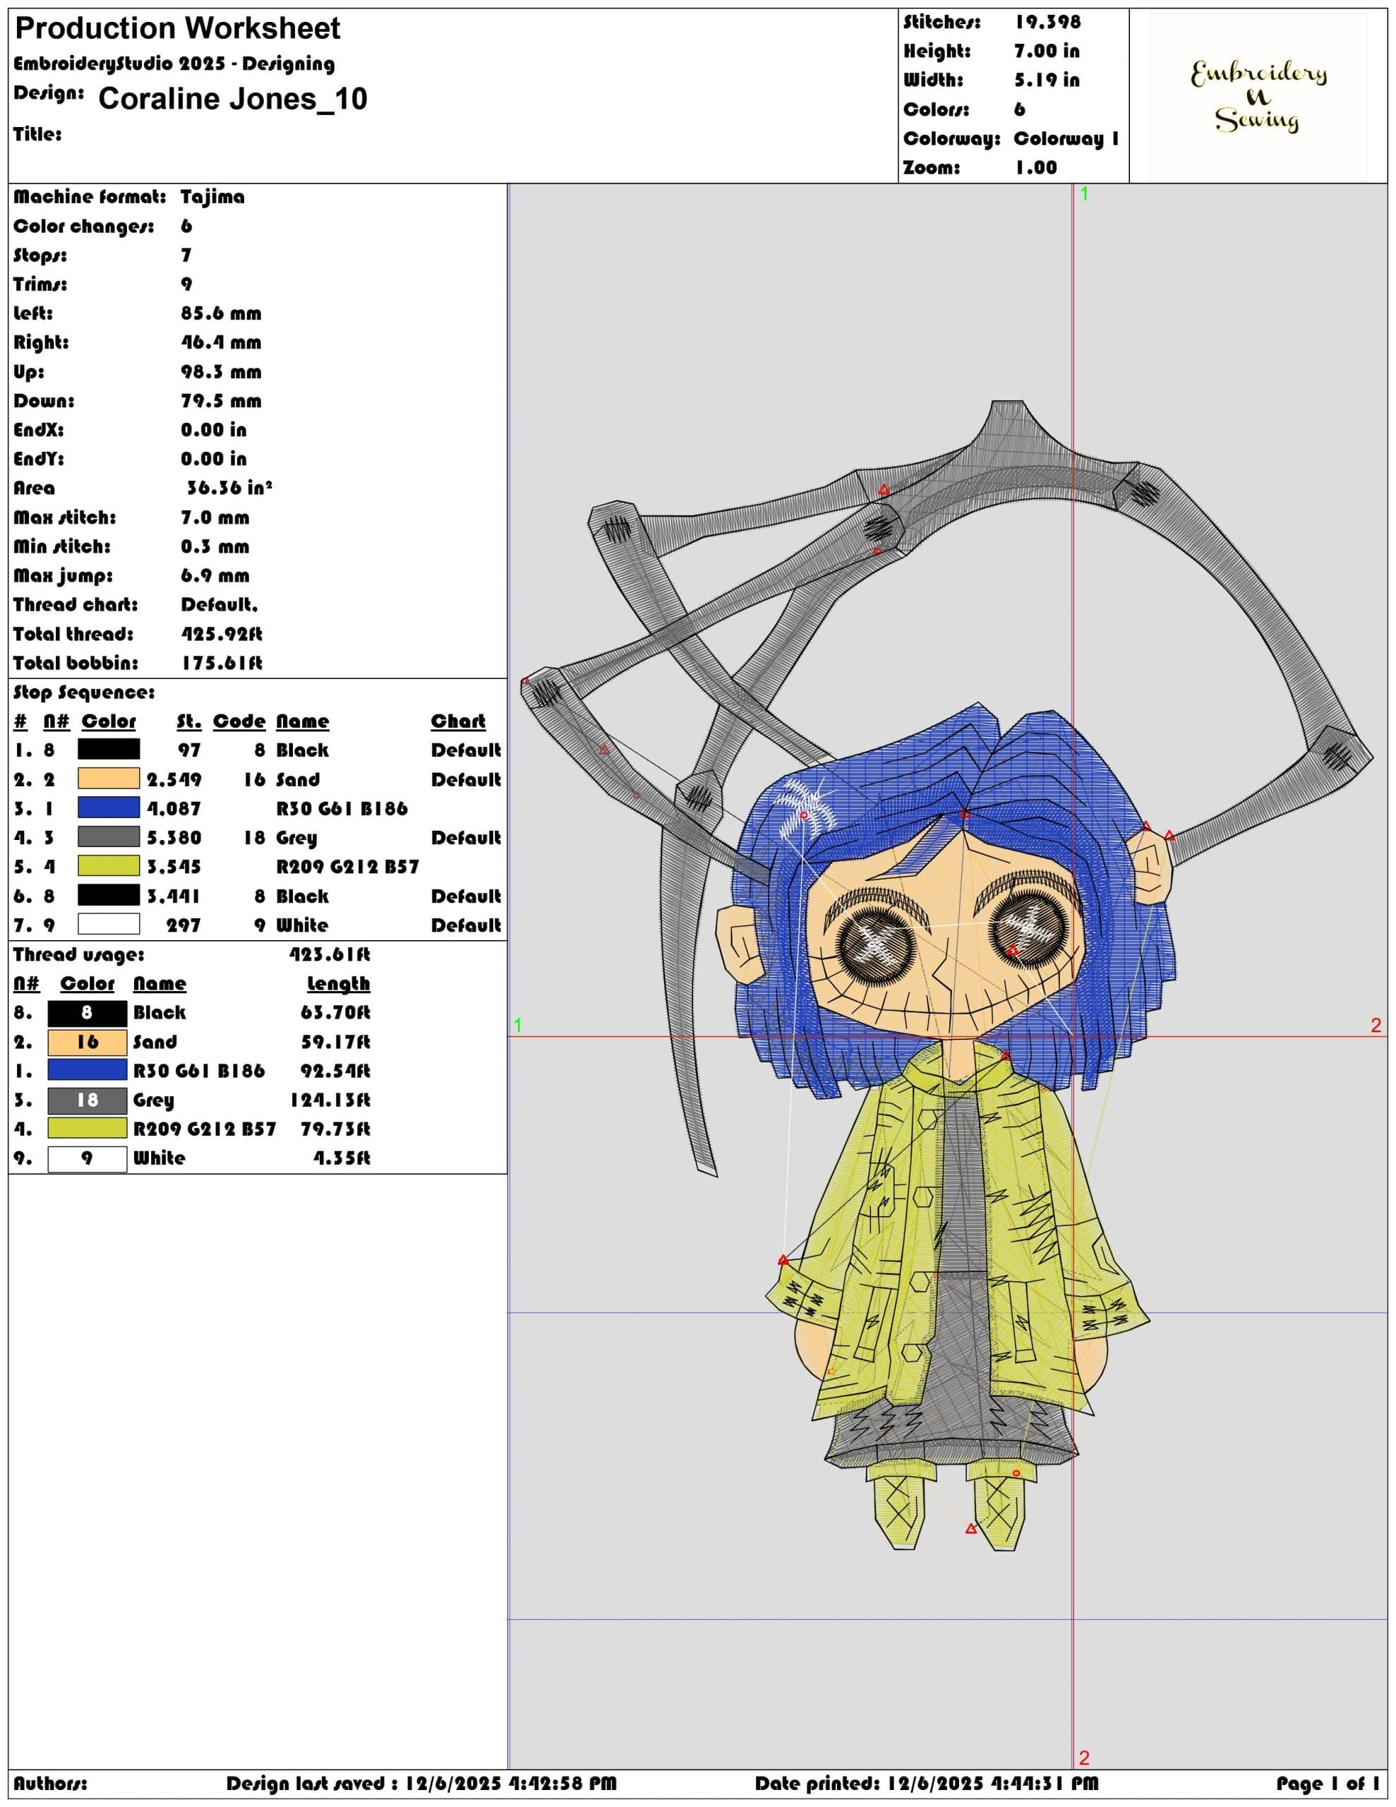Click the White thread usage swatch labeled 9
Viewport: 1396px width, 1807px height.
tap(87, 1158)
